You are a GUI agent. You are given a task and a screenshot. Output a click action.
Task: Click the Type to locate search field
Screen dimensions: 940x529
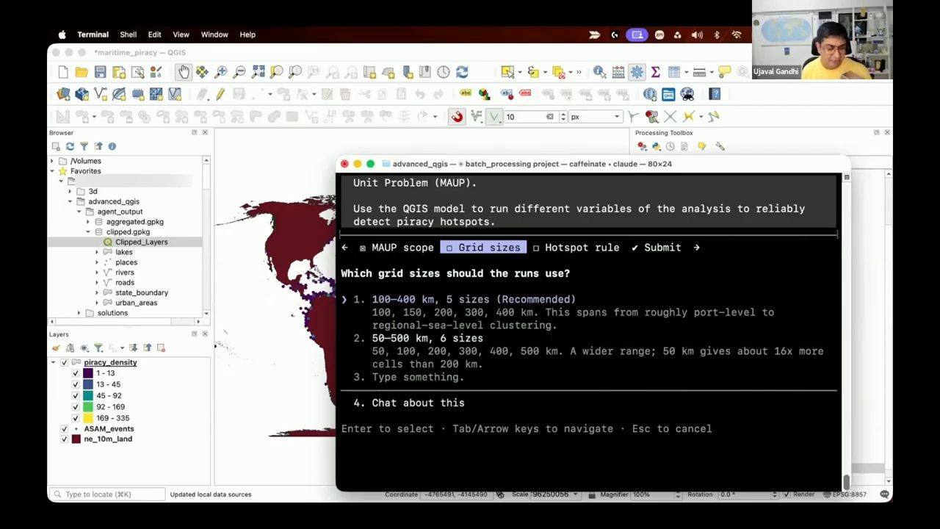coord(108,494)
